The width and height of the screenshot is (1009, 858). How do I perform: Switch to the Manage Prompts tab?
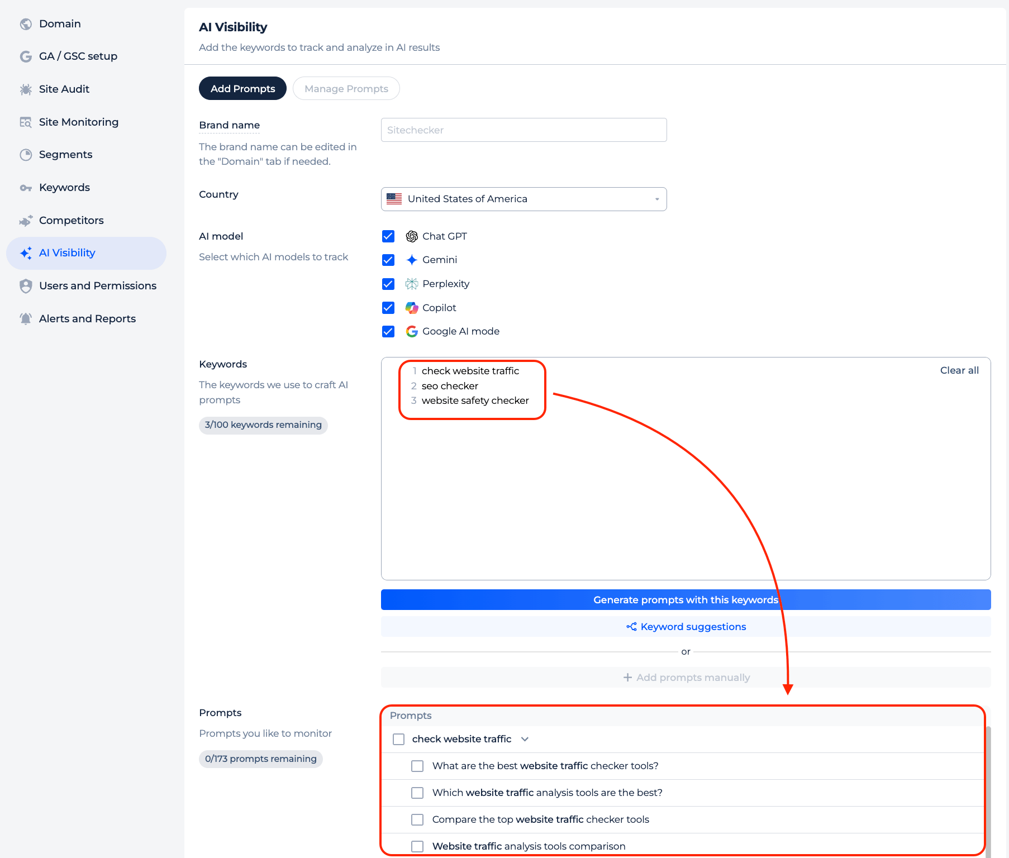click(346, 88)
